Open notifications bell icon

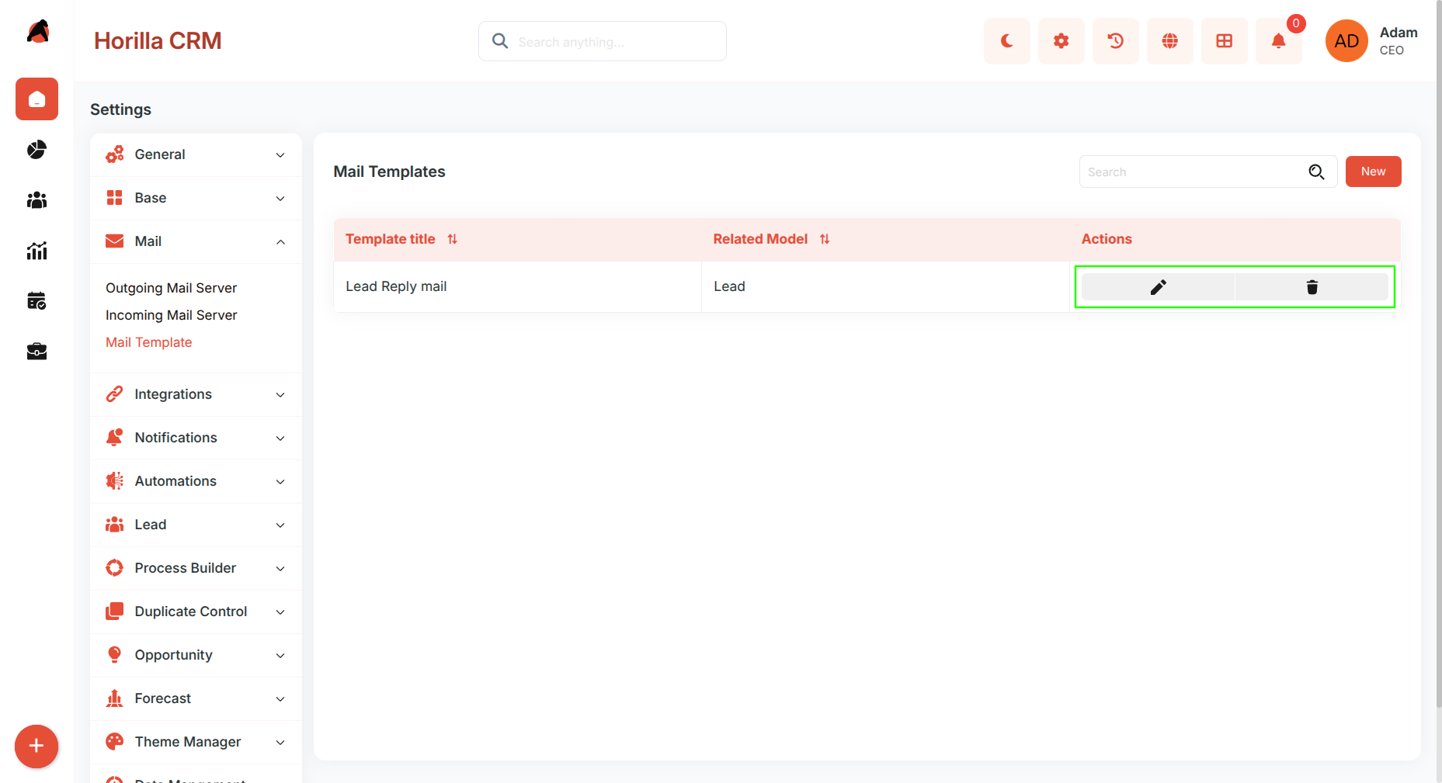1278,41
